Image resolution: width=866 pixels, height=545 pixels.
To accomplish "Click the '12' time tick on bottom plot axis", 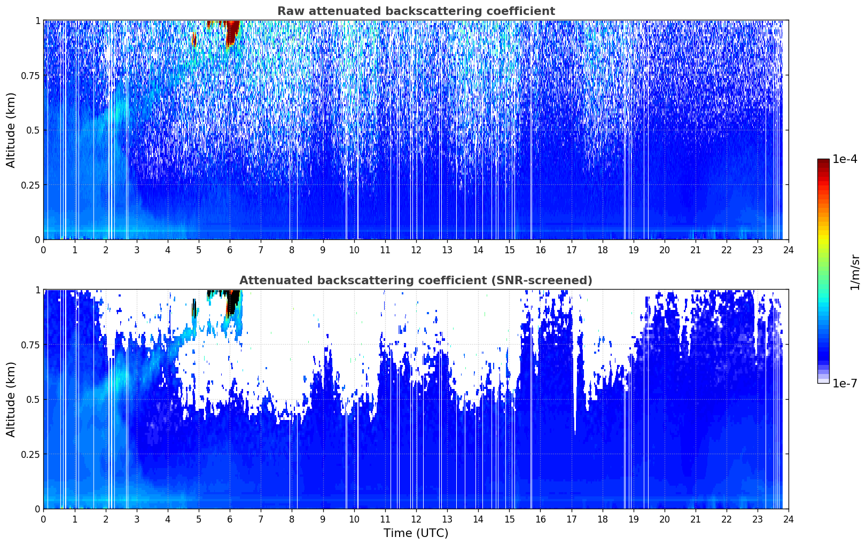I will pyautogui.click(x=416, y=519).
